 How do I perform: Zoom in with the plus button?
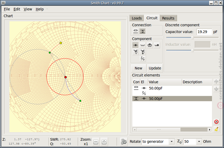104,142
